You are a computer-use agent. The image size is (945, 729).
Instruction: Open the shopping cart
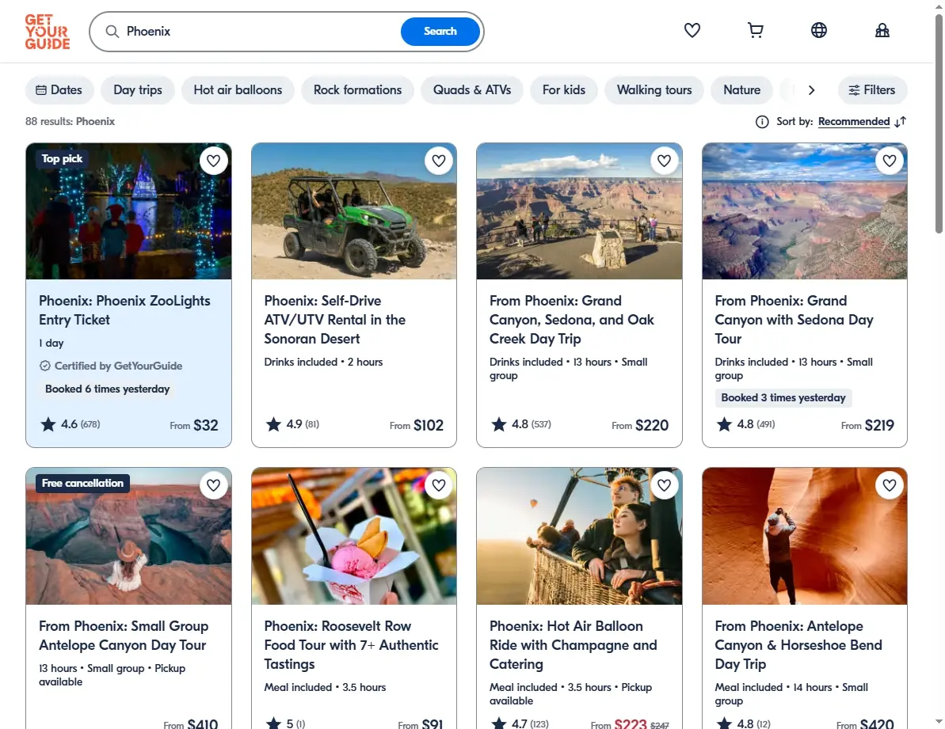[755, 30]
